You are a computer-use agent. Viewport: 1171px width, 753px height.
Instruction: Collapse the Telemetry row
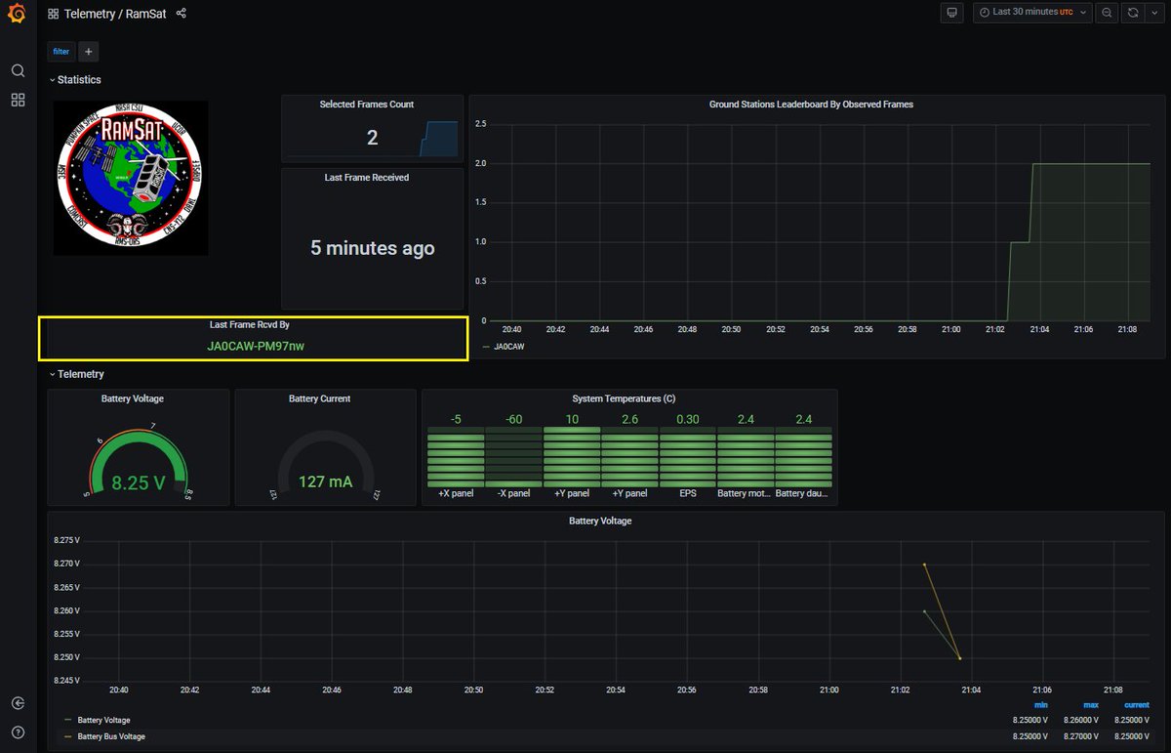pyautogui.click(x=77, y=374)
